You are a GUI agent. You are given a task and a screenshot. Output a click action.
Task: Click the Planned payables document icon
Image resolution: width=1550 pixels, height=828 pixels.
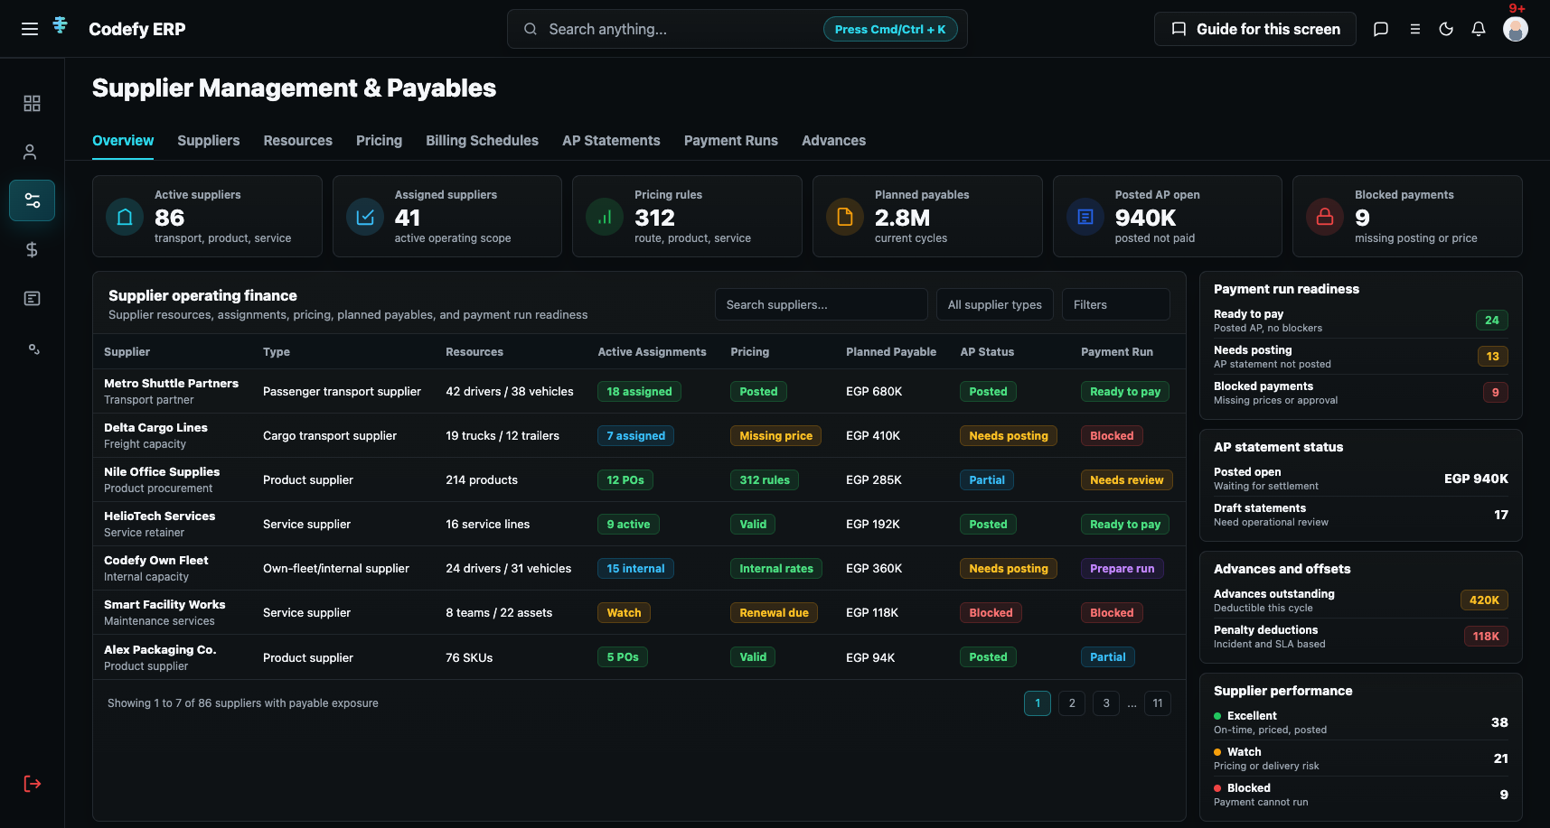pyautogui.click(x=845, y=217)
